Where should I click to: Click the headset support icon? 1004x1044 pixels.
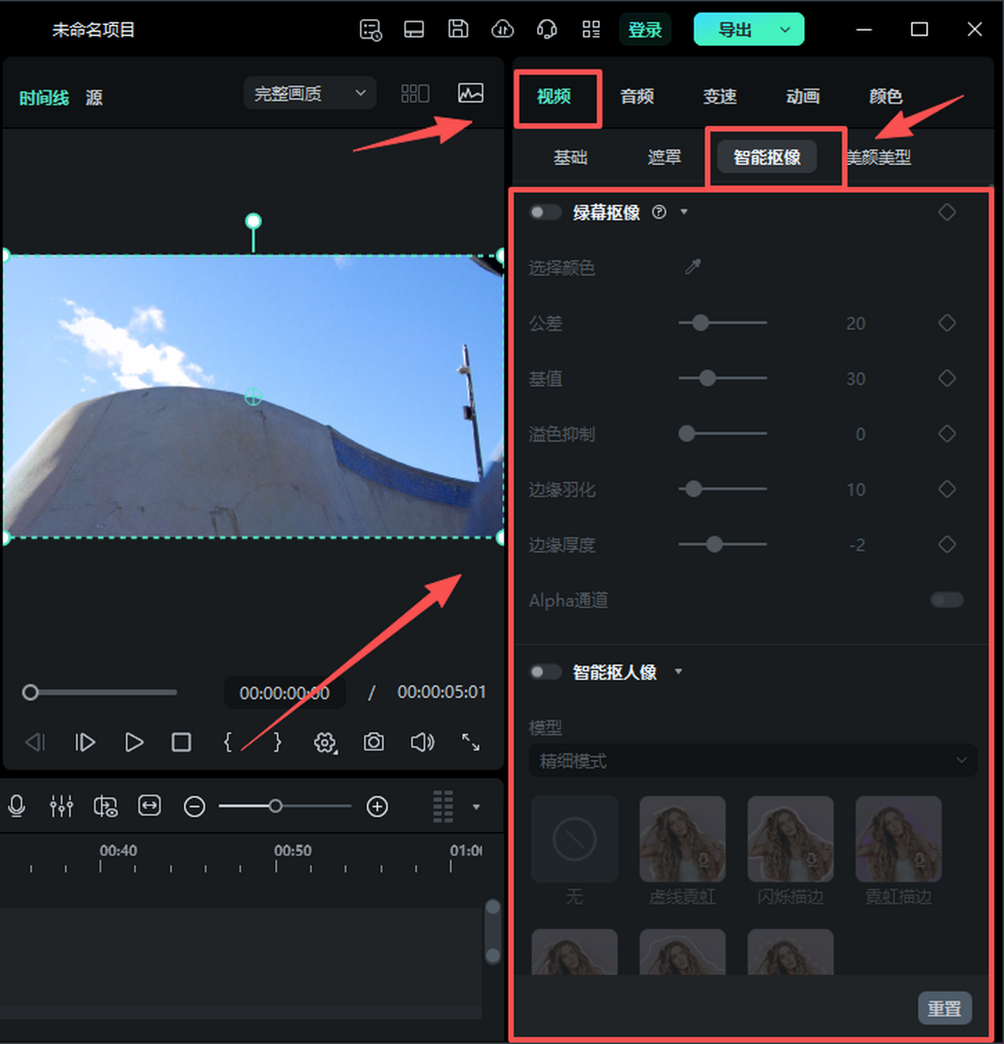[x=546, y=28]
